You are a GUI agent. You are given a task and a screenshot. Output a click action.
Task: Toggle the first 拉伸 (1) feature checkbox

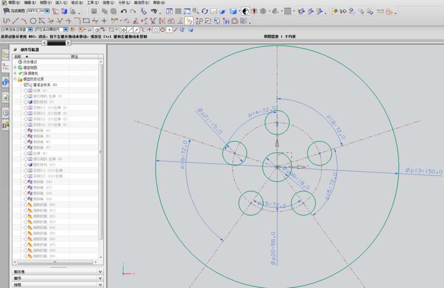coord(26,90)
